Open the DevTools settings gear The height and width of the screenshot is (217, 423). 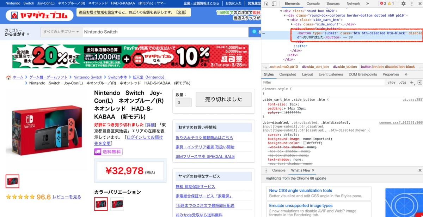pyautogui.click(x=403, y=4)
